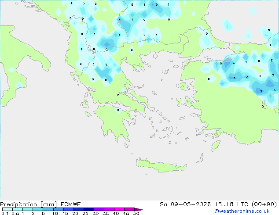Image resolution: width=279 pixels, height=215 pixels.
Task: Choose the 20–25 mm legend color box
Action: pyautogui.click(x=79, y=209)
